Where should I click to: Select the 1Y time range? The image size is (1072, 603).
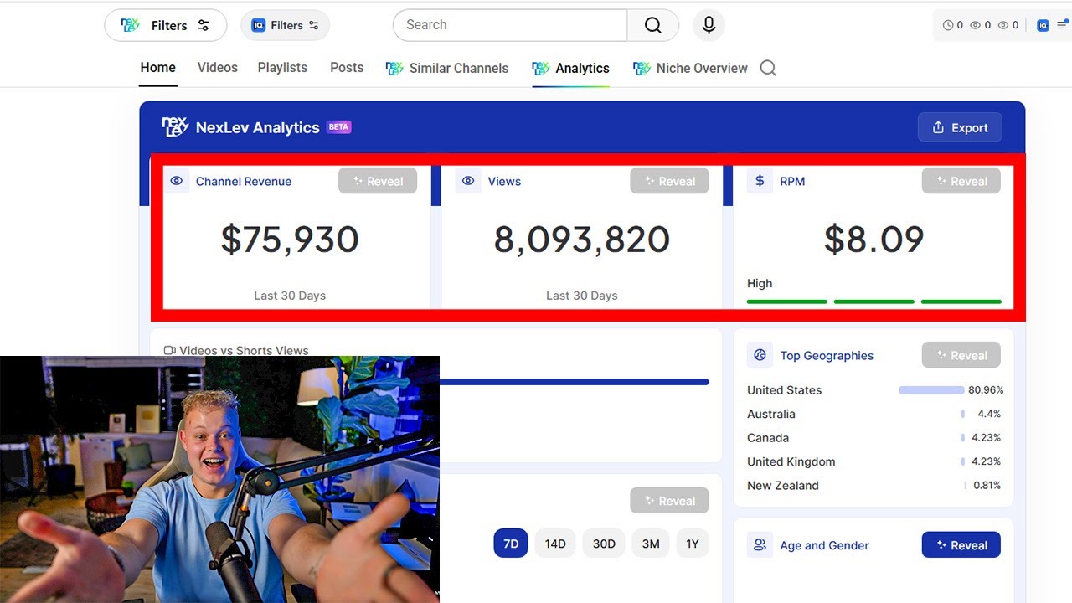point(693,544)
